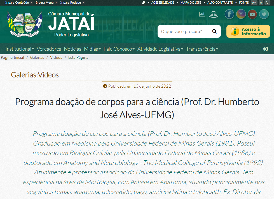Open the YouTube channel icon
Screen dimensions: 274x199
coord(252,14)
